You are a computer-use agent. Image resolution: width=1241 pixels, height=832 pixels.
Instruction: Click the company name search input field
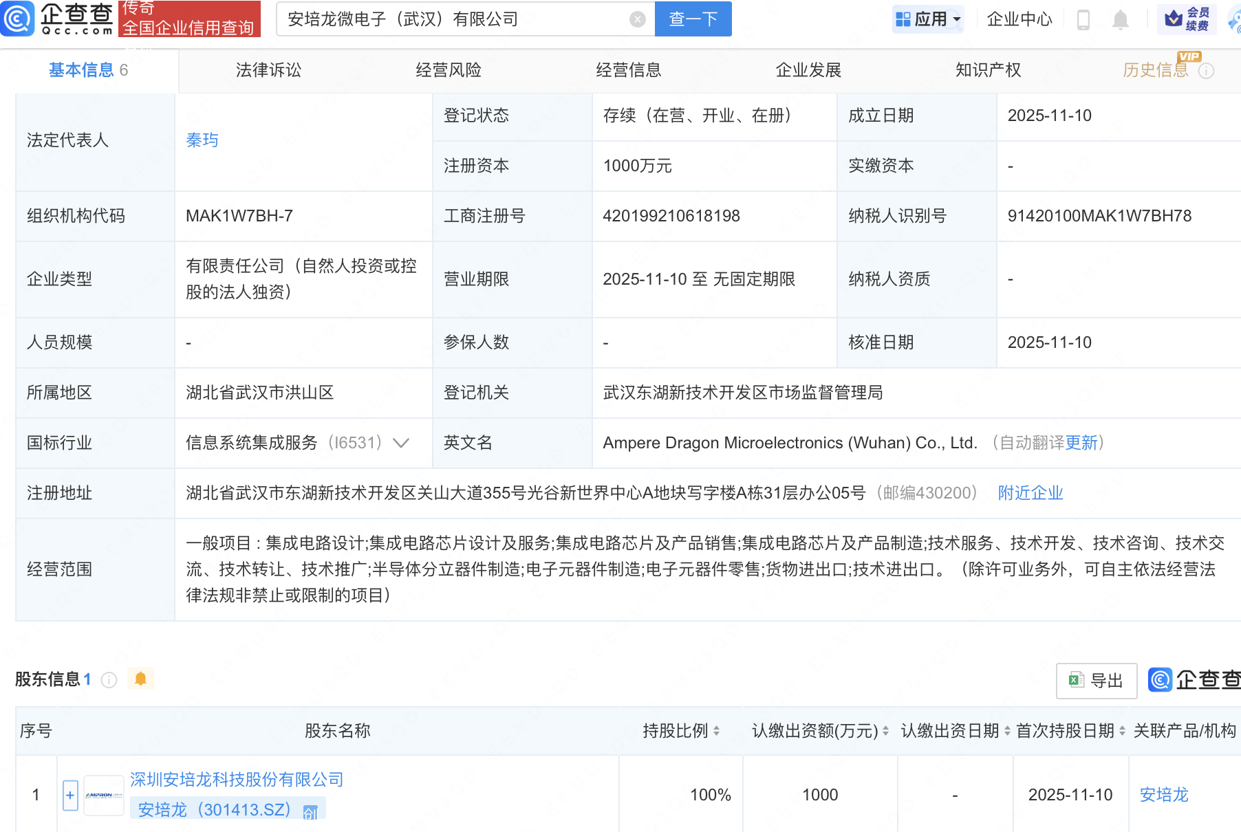(x=454, y=19)
